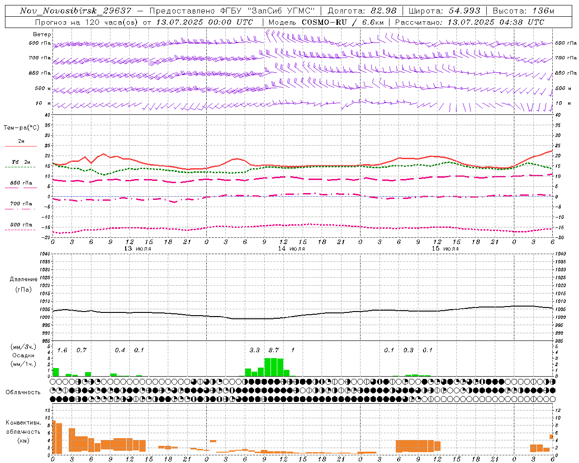Select the Облачность cloud cover label
Screen dimensions: 579x463
point(23,392)
